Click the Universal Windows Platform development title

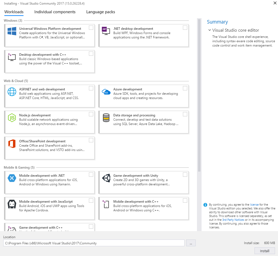50,29
